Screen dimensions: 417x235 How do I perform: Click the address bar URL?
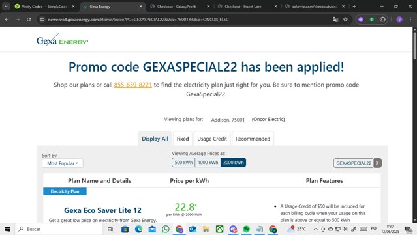[x=138, y=20]
